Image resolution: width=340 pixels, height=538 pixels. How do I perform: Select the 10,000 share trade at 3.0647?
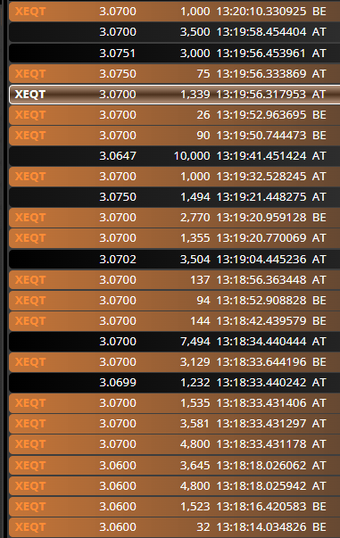point(174,156)
